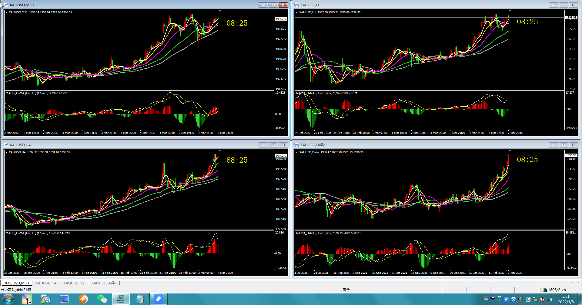
Task: Click the 1996.95 price label in M30 chart
Action: [281, 19]
